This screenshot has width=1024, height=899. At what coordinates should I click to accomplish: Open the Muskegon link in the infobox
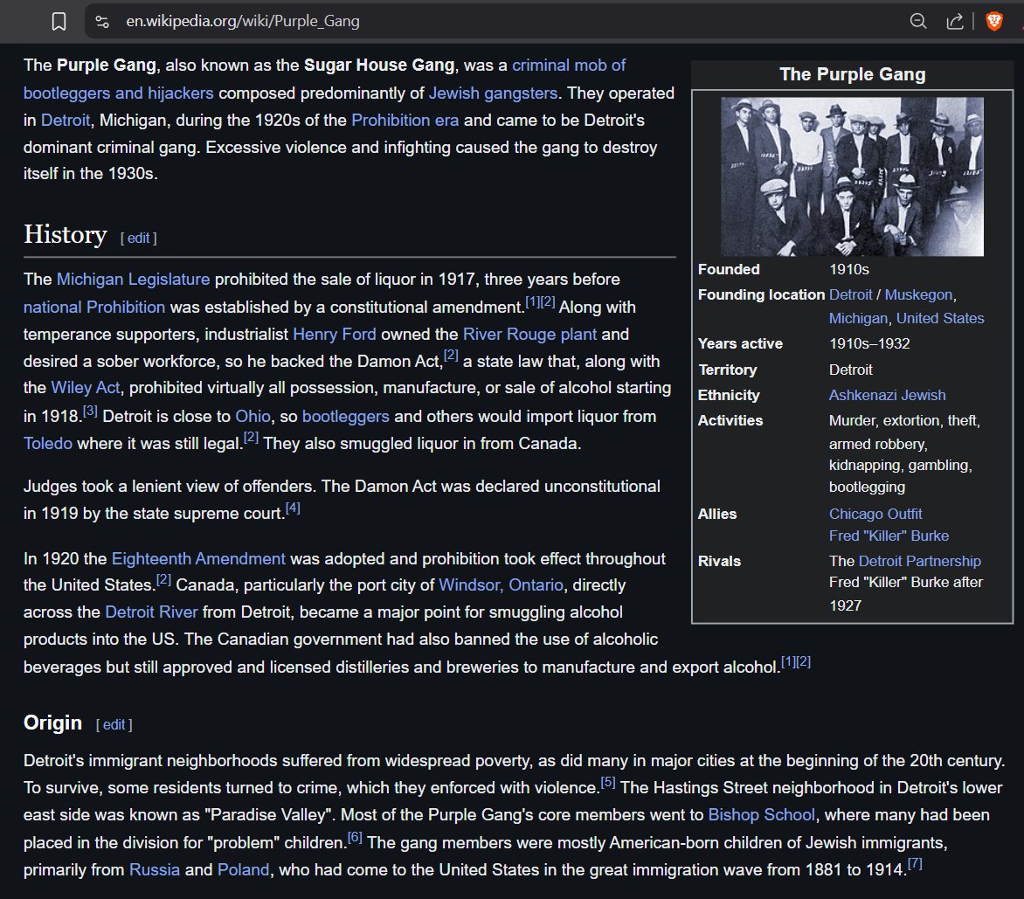tap(918, 295)
